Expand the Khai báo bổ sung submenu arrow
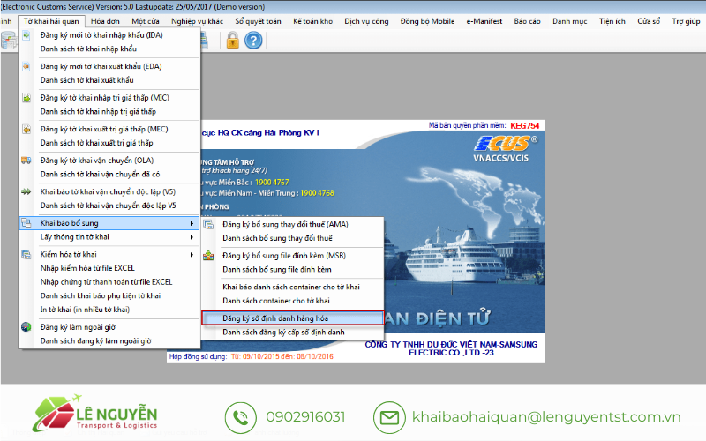 coord(192,223)
